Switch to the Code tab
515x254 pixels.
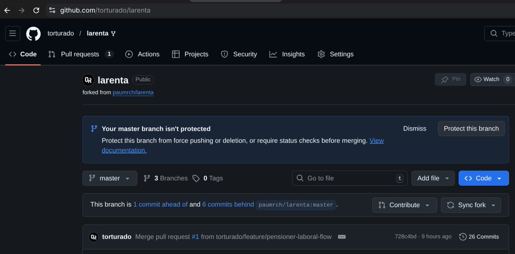23,54
